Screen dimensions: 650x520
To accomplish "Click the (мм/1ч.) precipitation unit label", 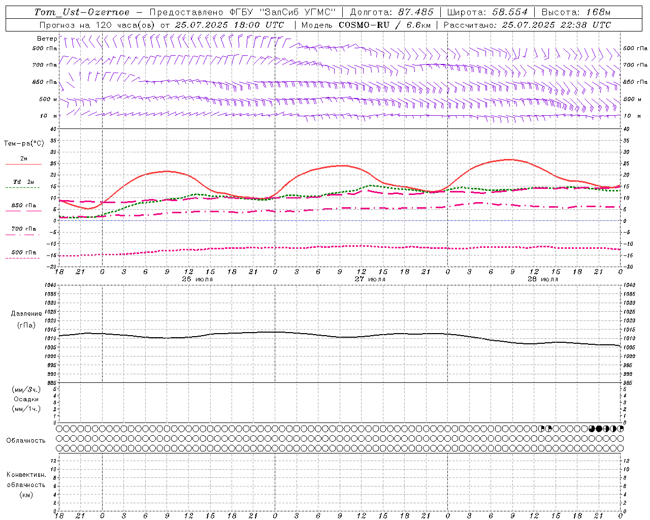I will coord(26,409).
